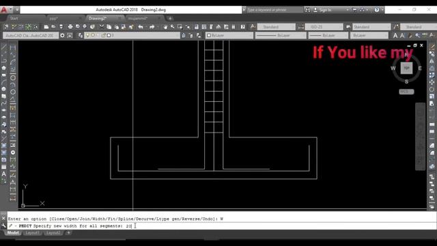Viewport: 437px width, 246px height.
Task: Open the Linetype ByLayer dropdown
Action: tap(281, 36)
